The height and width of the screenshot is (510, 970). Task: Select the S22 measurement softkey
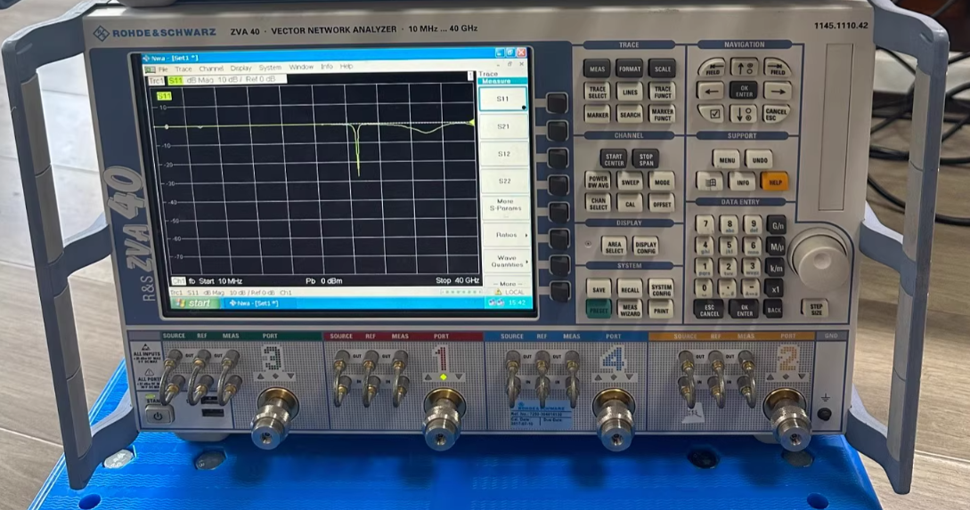tap(505, 182)
